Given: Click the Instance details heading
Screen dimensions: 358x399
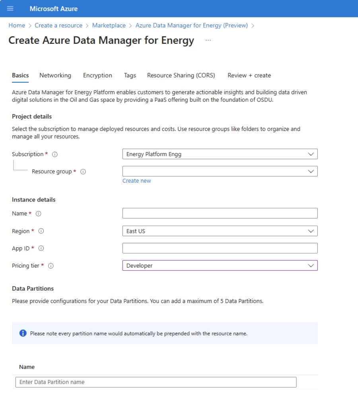Looking at the screenshot, I should tap(33, 200).
